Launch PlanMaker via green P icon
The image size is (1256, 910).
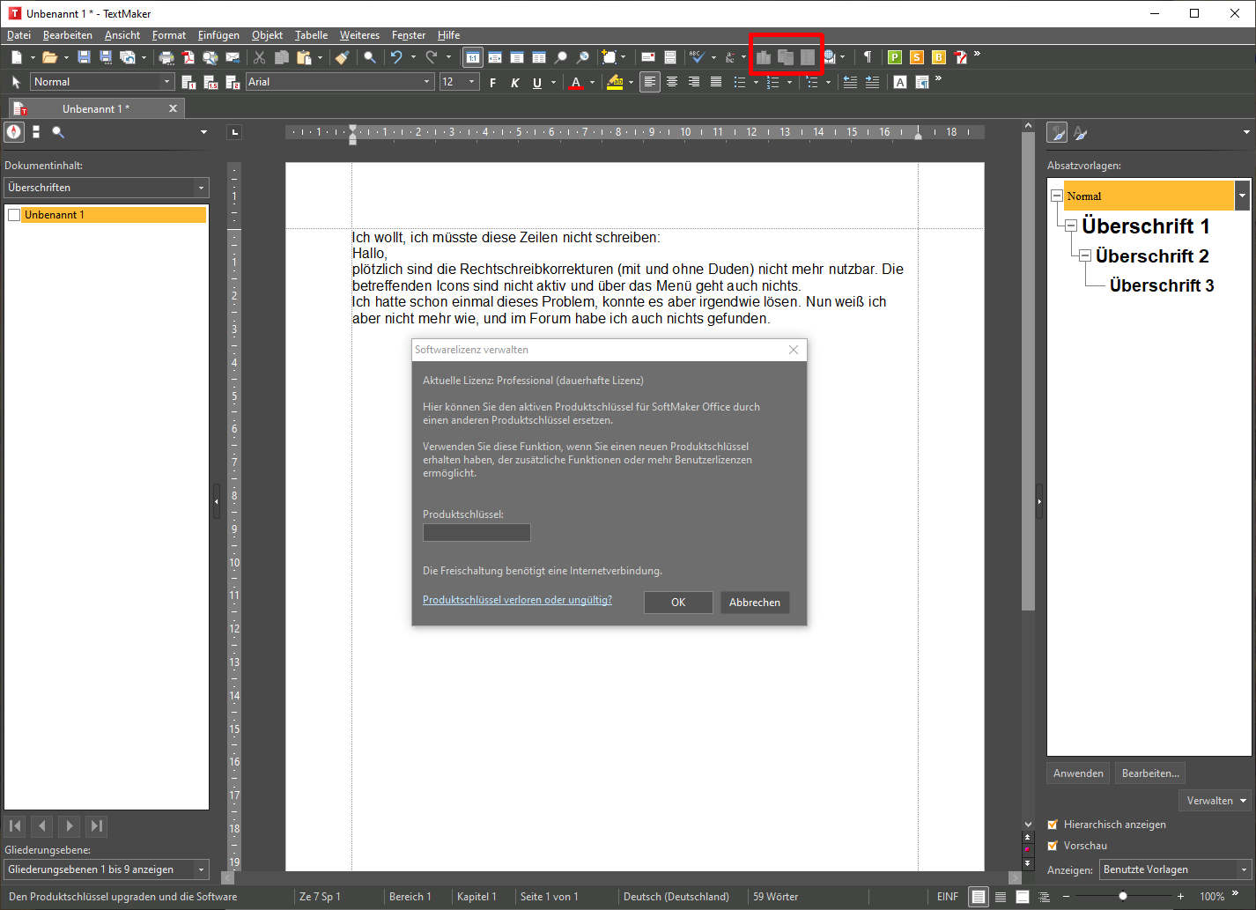(x=895, y=57)
